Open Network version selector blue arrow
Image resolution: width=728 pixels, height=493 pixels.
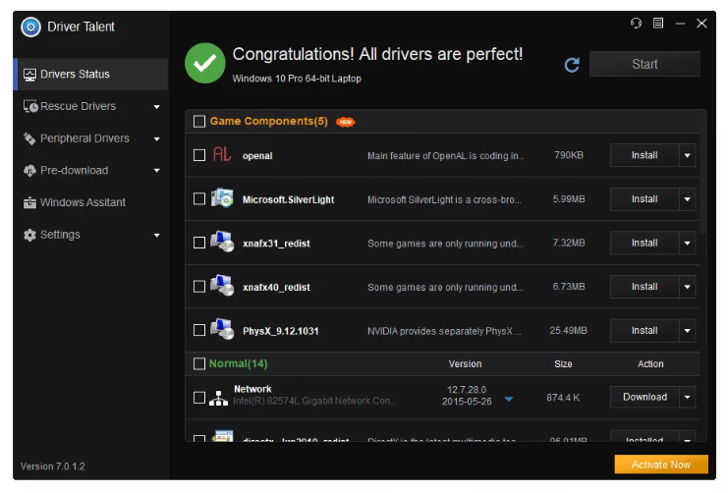[509, 400]
